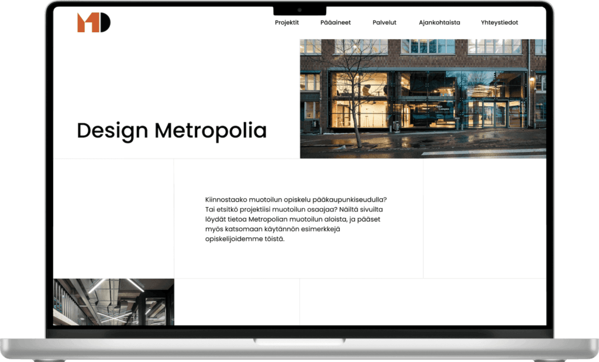
Task: Open the Pääaineet menu item
Action: [335, 23]
